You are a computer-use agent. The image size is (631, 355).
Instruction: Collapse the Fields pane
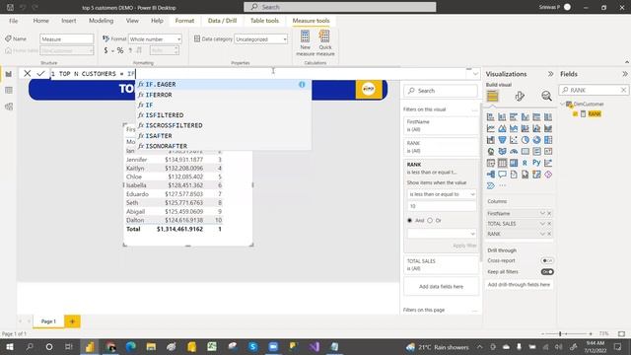click(624, 74)
